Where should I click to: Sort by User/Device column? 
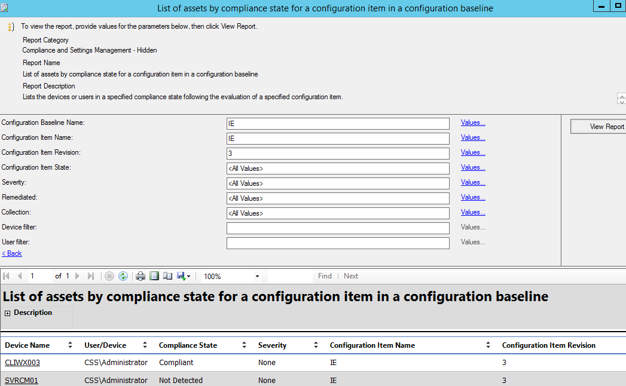point(145,345)
